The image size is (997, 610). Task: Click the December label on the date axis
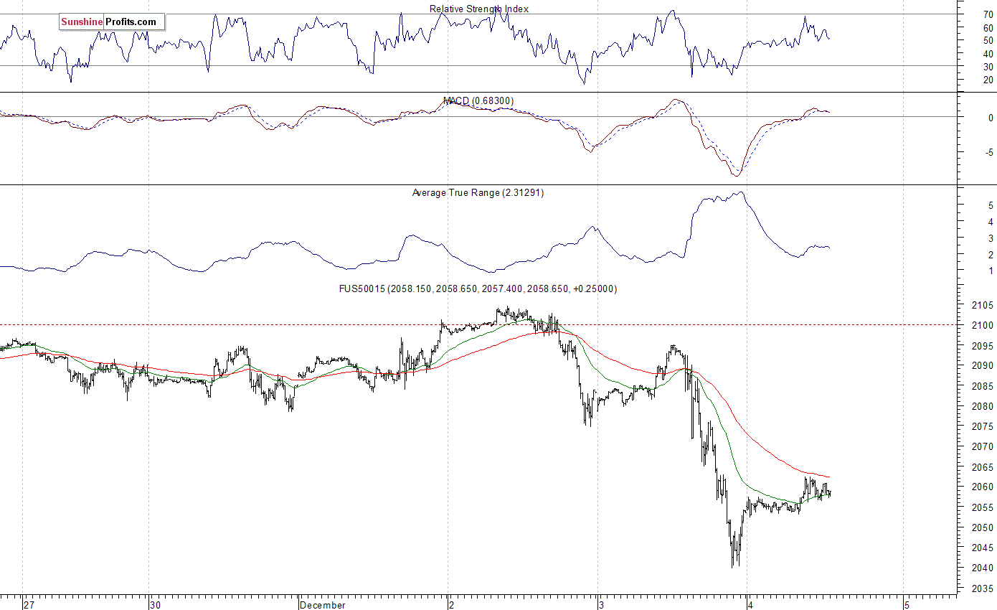323,605
